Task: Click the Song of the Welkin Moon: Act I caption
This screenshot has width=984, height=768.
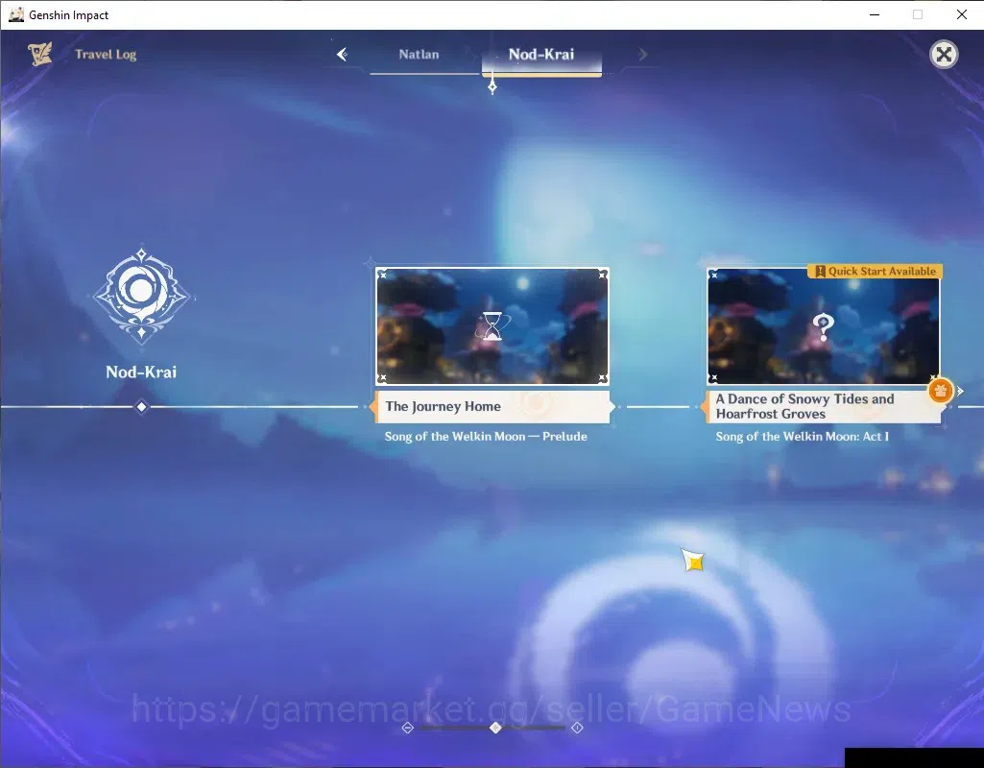Action: (x=802, y=437)
